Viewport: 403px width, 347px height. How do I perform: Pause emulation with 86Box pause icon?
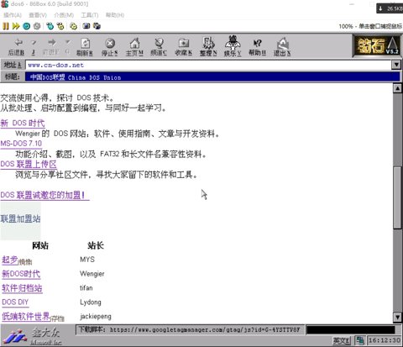6,26
